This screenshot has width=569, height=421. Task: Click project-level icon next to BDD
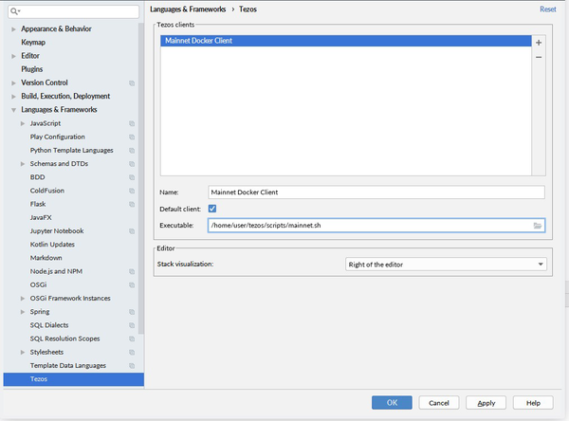click(x=132, y=177)
